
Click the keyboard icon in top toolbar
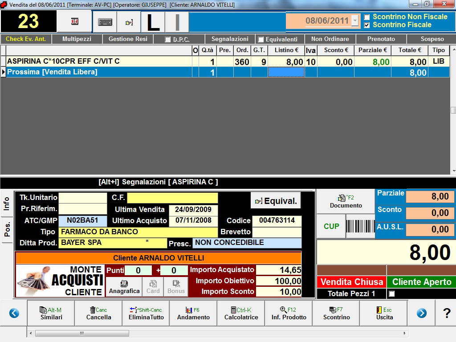(105, 22)
